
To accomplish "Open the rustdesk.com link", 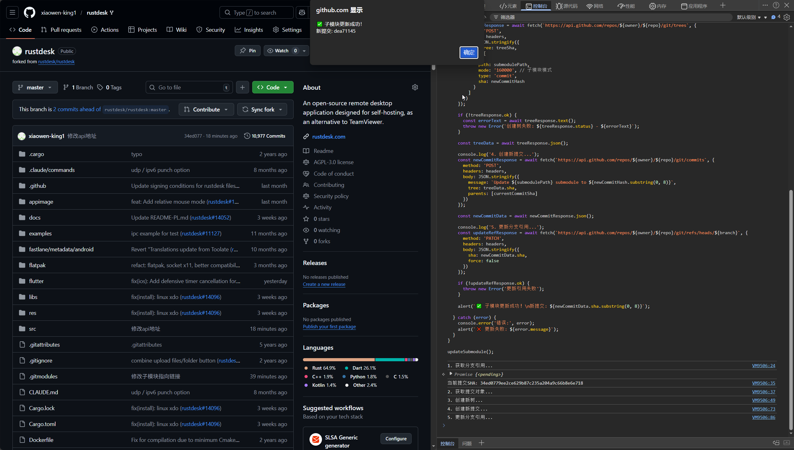I will (x=328, y=136).
